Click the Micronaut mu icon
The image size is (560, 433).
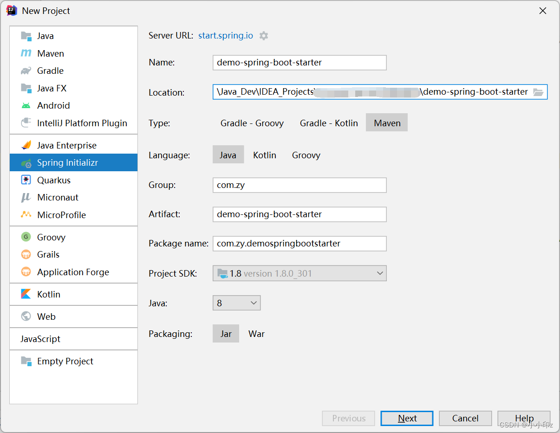click(x=26, y=197)
